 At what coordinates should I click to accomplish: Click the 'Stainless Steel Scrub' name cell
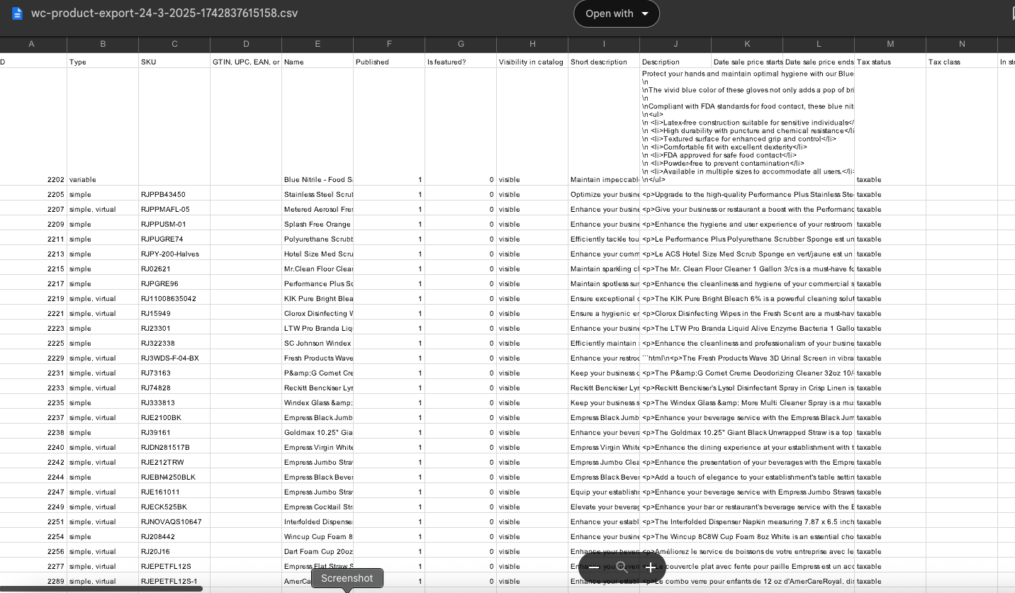[x=318, y=194]
